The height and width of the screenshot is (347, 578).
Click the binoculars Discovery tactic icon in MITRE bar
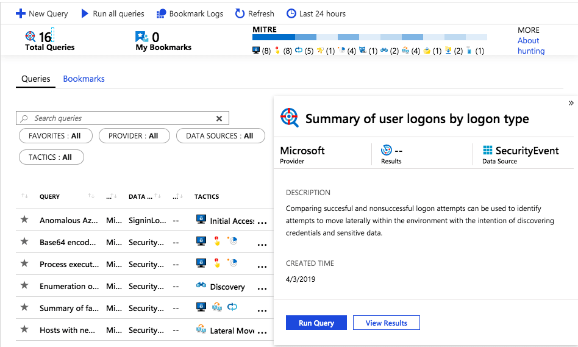pos(384,50)
